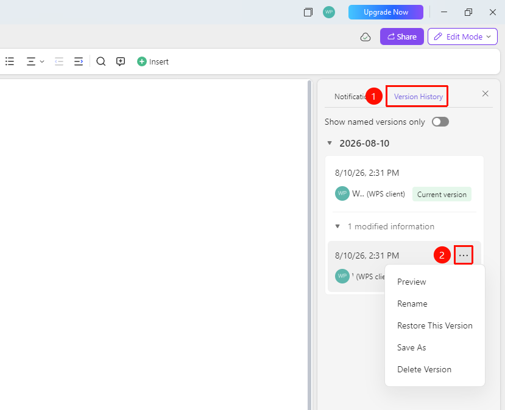
Task: Click the bulleted list icon
Action: (10, 61)
